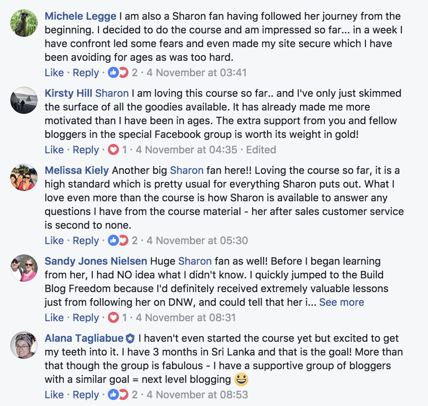Viewport: 428px width, 406px height.
Task: Open the Sharon mention in Kirsty's comment
Action: pyautogui.click(x=112, y=93)
